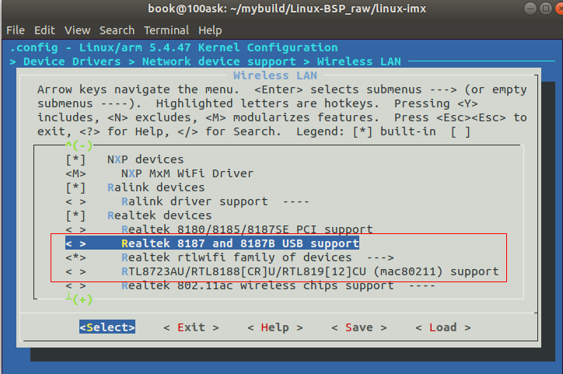Toggle the NXP devices [*] checkbox
563x374 pixels.
[x=75, y=159]
